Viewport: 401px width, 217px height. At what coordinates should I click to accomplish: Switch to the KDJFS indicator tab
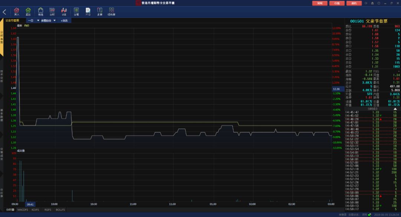point(35,210)
